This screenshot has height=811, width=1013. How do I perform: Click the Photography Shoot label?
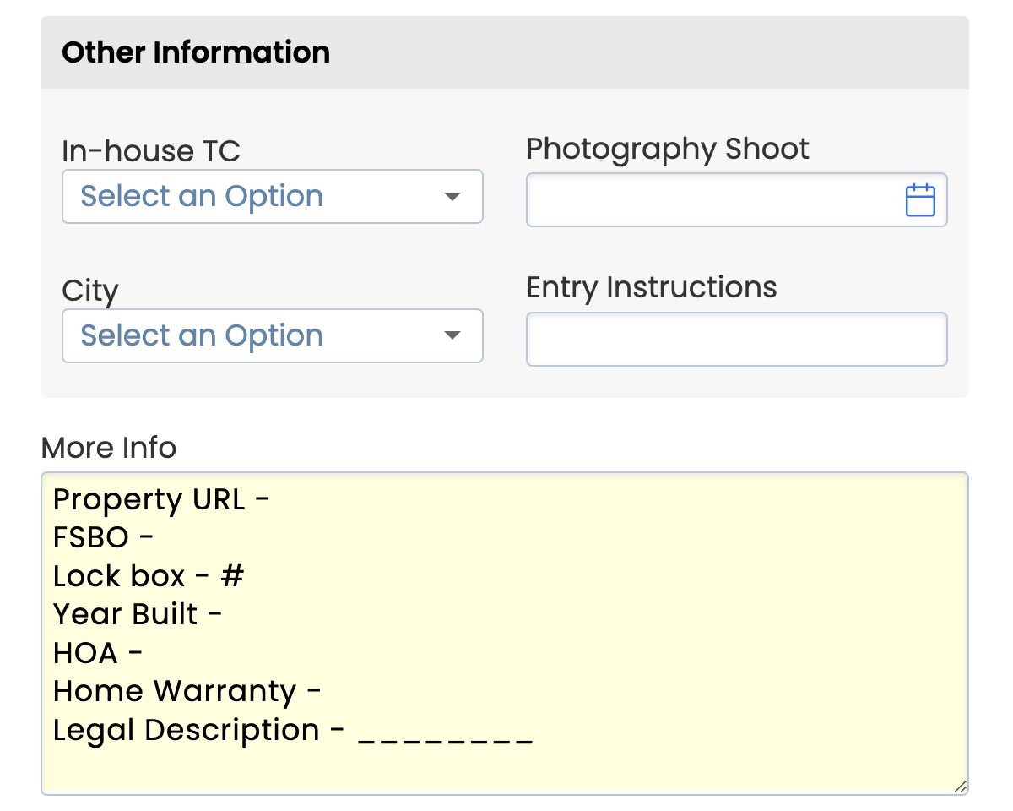pyautogui.click(x=667, y=150)
